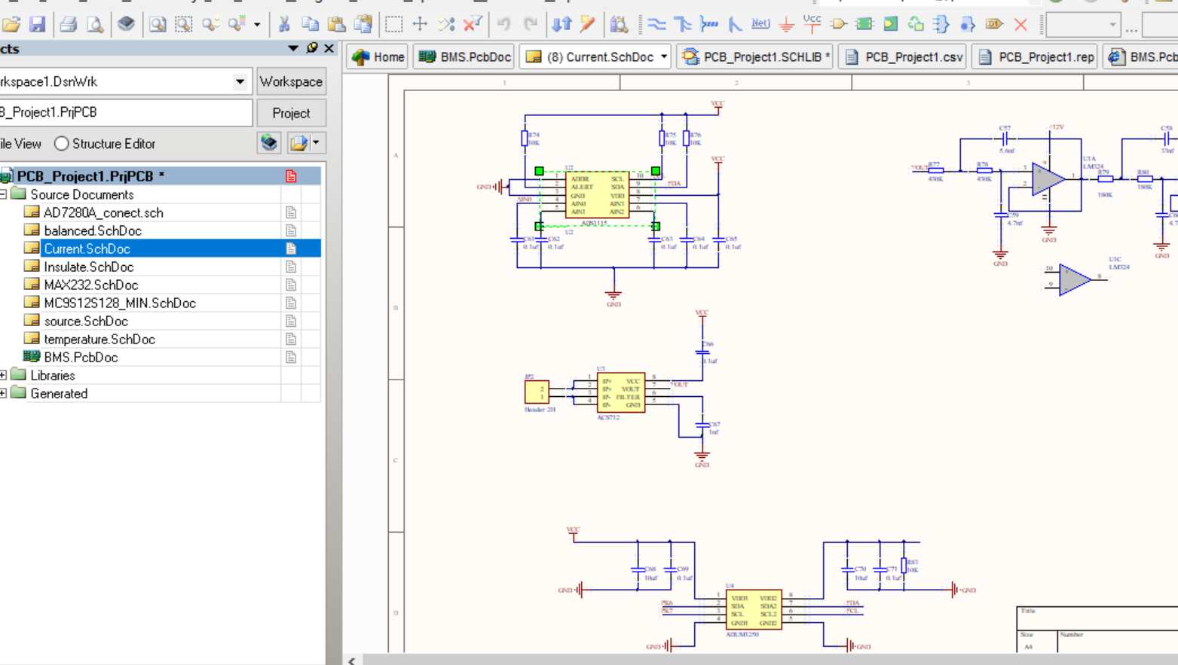1178x665 pixels.
Task: Open the Projects panel options arrow
Action: point(293,48)
